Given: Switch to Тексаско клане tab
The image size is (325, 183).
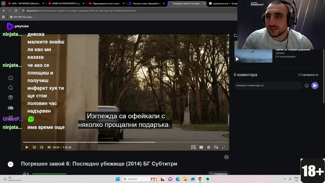Looking at the screenshot, I should pos(147,4).
